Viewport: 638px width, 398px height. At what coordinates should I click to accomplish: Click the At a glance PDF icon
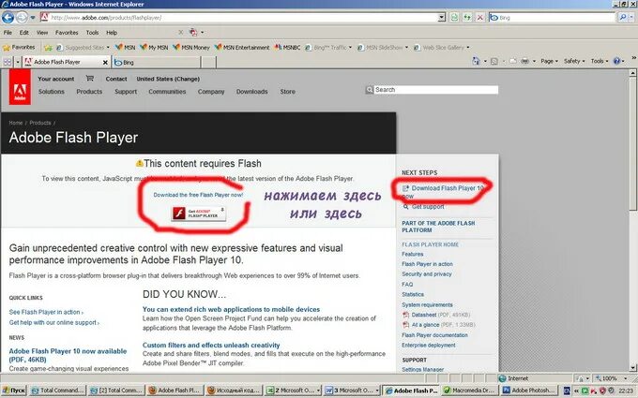[405, 325]
